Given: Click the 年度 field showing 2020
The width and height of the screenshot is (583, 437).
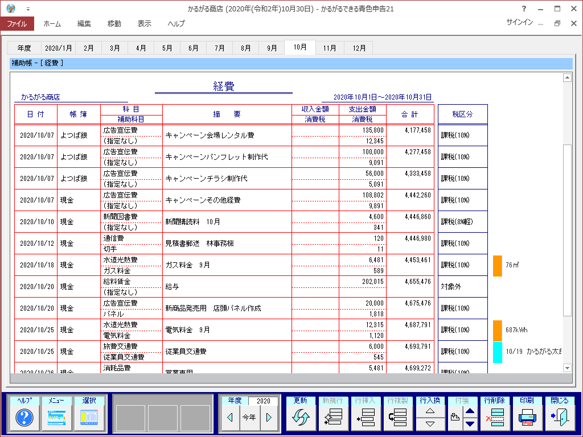Looking at the screenshot, I should (x=263, y=401).
